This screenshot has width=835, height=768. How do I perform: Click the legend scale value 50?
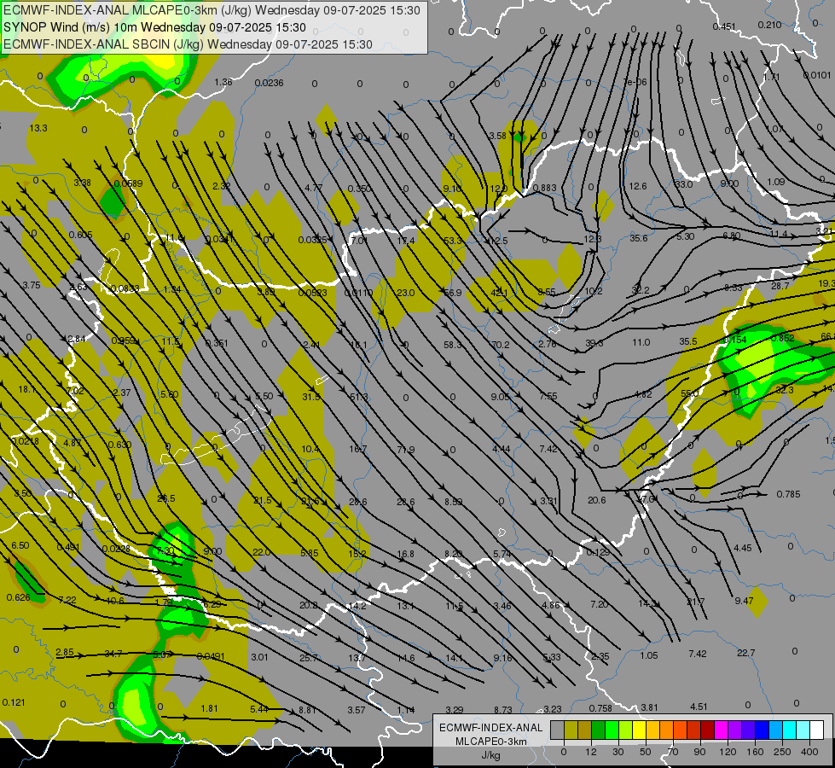click(646, 752)
